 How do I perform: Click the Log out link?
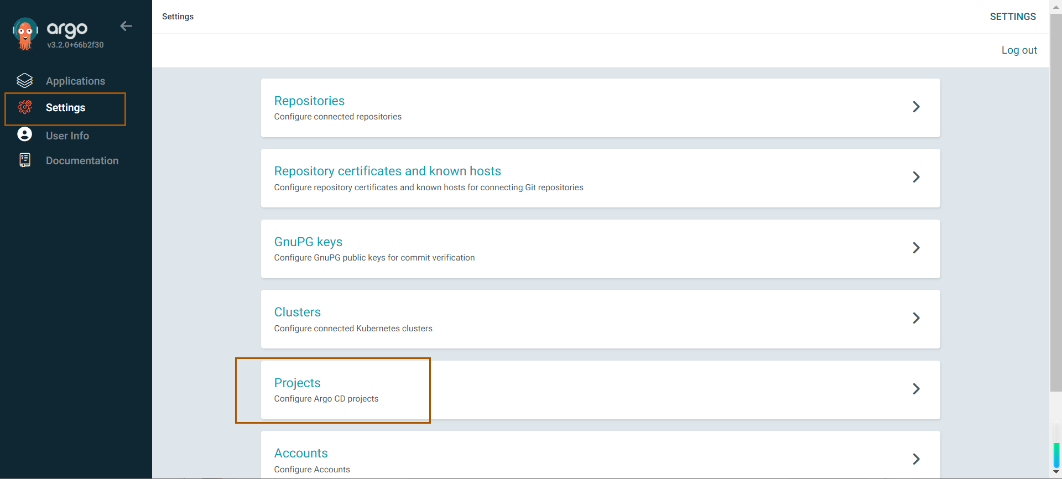coord(1019,50)
